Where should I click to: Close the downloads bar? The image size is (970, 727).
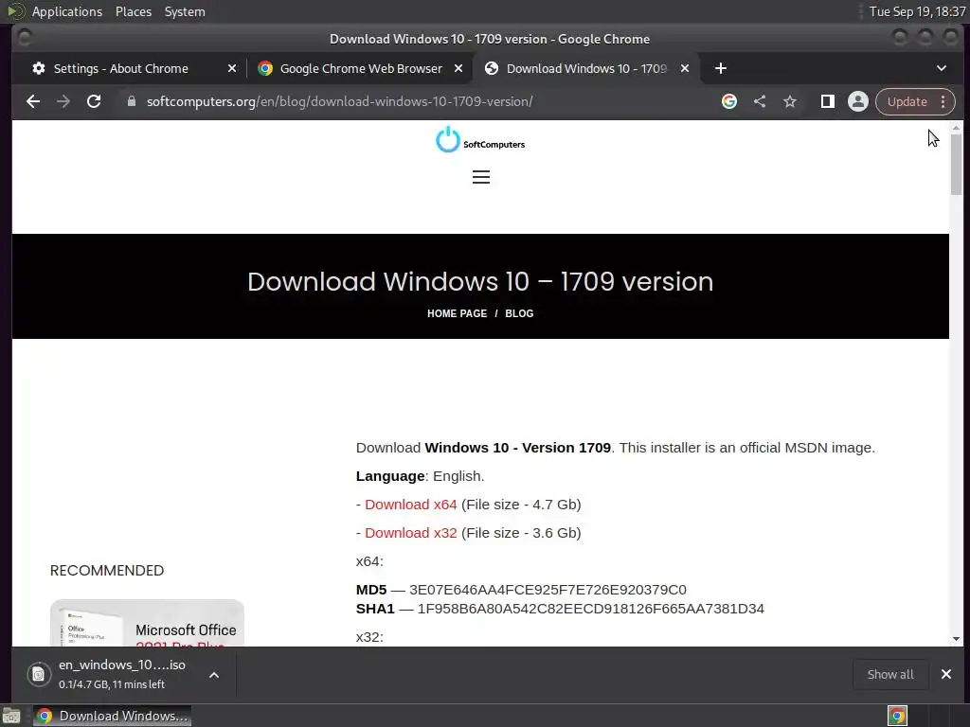coord(946,674)
